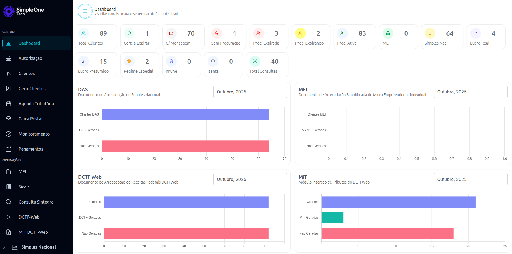Image resolution: width=512 pixels, height=254 pixels.
Task: Open the DAS month selector Outubro 2025
Action: (250, 92)
